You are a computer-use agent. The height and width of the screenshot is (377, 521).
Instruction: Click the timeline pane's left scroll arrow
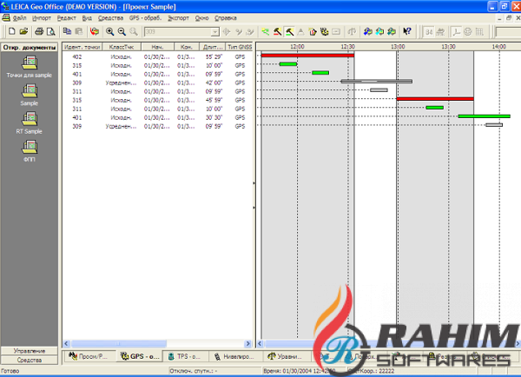[x=260, y=343]
